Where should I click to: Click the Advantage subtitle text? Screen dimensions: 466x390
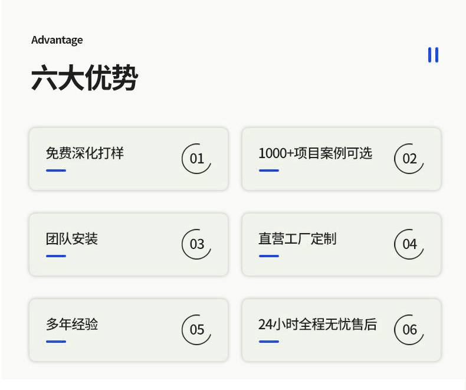[57, 40]
